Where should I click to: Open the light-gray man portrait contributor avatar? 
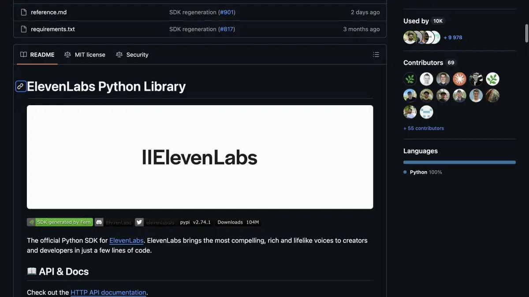[426, 79]
